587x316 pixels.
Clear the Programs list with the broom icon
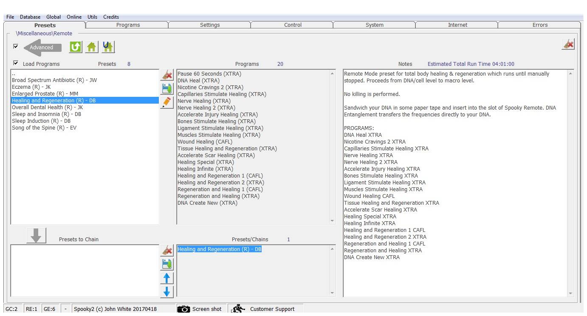coord(167,75)
